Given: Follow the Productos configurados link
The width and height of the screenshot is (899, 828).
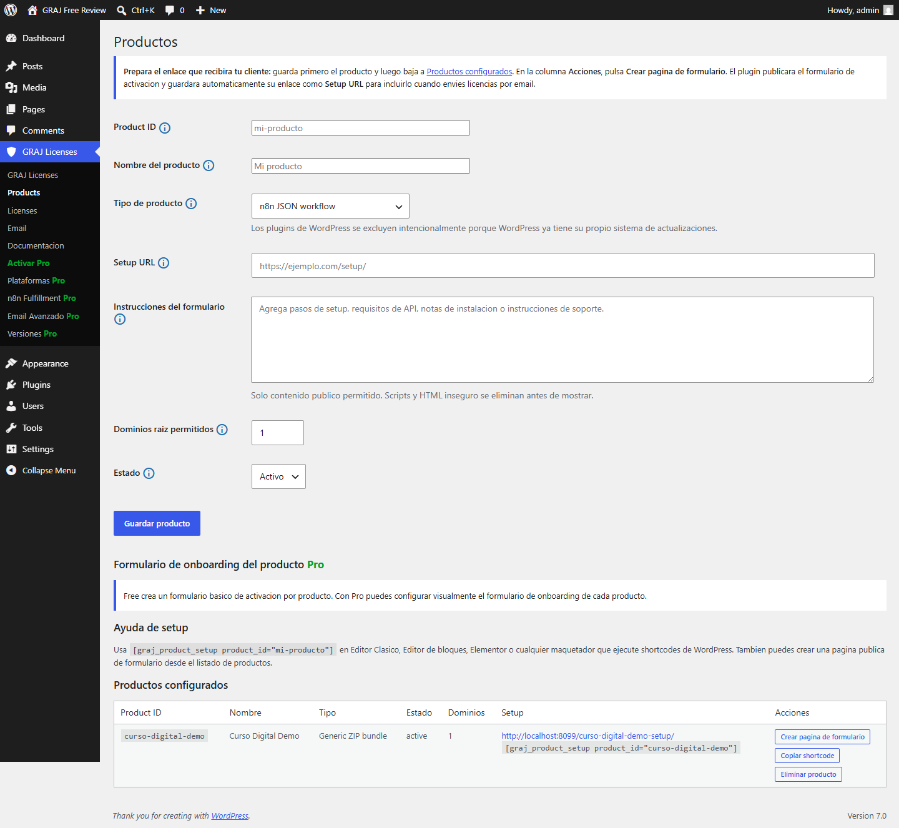Looking at the screenshot, I should click(x=469, y=72).
